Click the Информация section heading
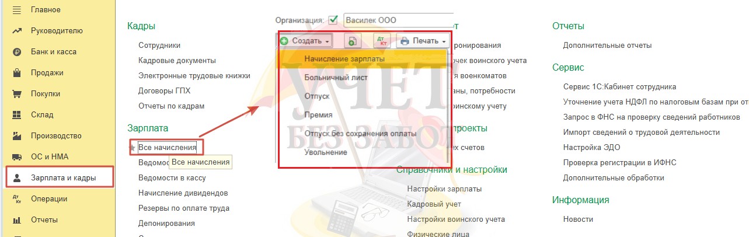 tap(580, 200)
